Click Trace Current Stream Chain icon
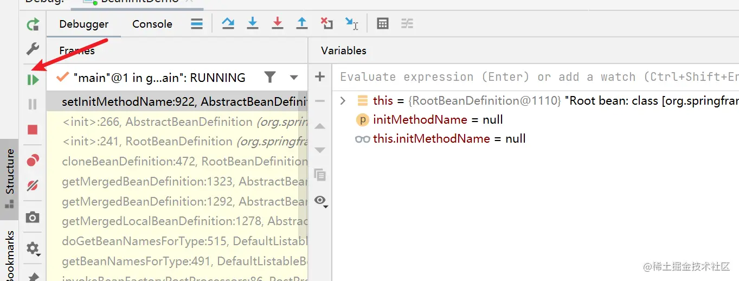 coord(407,23)
